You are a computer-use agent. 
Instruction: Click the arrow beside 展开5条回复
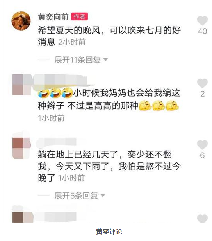tap(103, 195)
